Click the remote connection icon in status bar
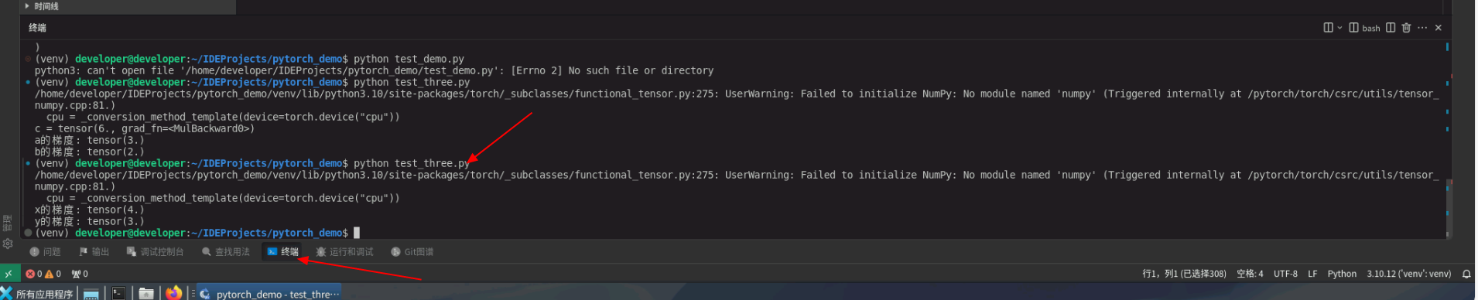 click(9, 274)
